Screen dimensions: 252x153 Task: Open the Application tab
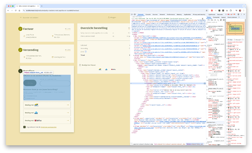coord(187,15)
